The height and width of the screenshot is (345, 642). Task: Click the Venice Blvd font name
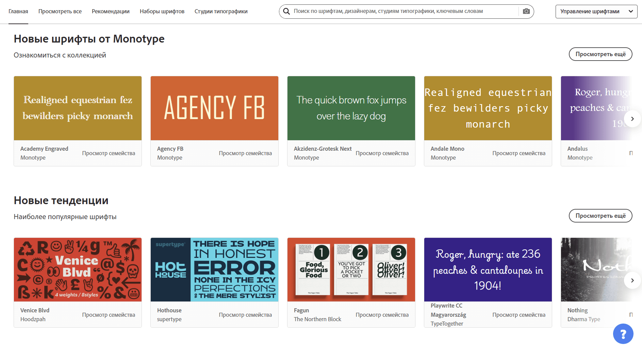click(35, 310)
